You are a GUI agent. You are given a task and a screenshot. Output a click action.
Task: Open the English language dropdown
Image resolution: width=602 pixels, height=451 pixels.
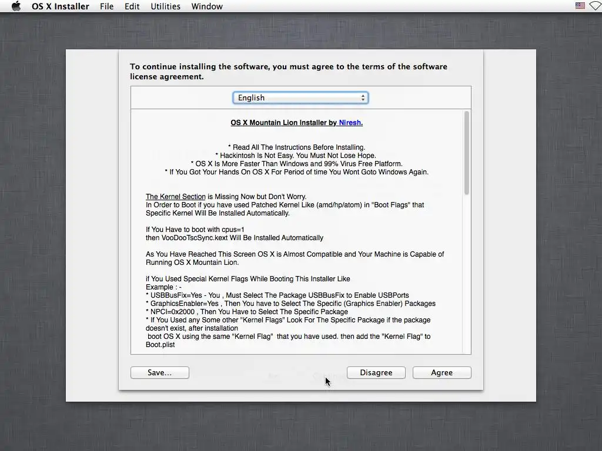300,98
